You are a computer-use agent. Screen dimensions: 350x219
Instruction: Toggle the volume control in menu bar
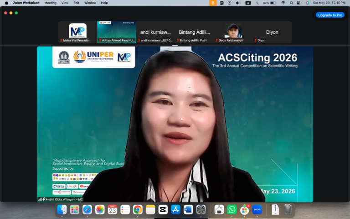(x=238, y=3)
